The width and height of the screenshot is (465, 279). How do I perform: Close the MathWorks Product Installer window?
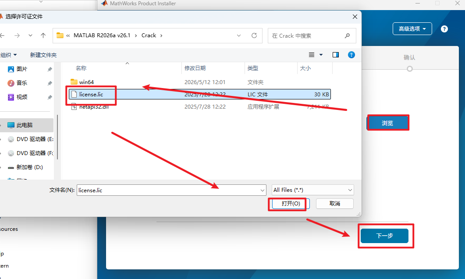pyautogui.click(x=458, y=3)
